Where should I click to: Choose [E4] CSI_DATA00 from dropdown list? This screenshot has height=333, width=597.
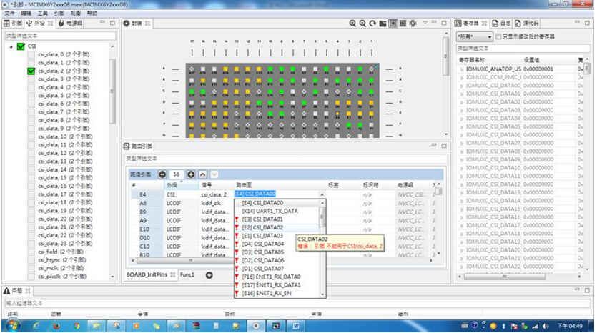[x=262, y=203]
